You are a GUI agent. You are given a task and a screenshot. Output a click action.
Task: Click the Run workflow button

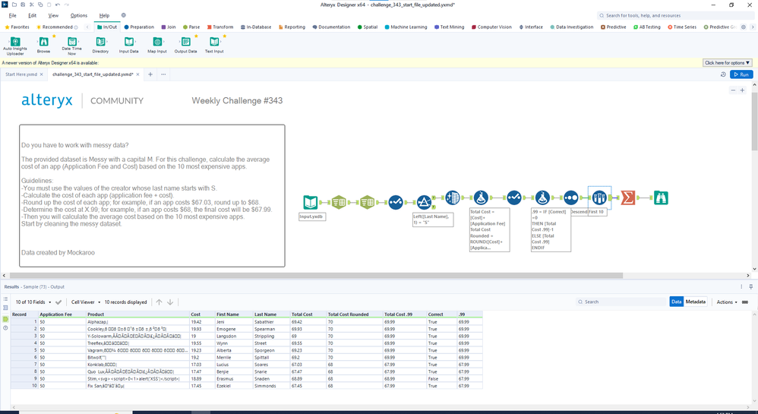pos(741,74)
